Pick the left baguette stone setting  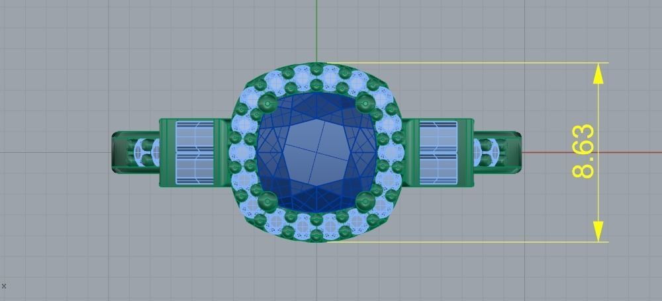[x=195, y=153]
